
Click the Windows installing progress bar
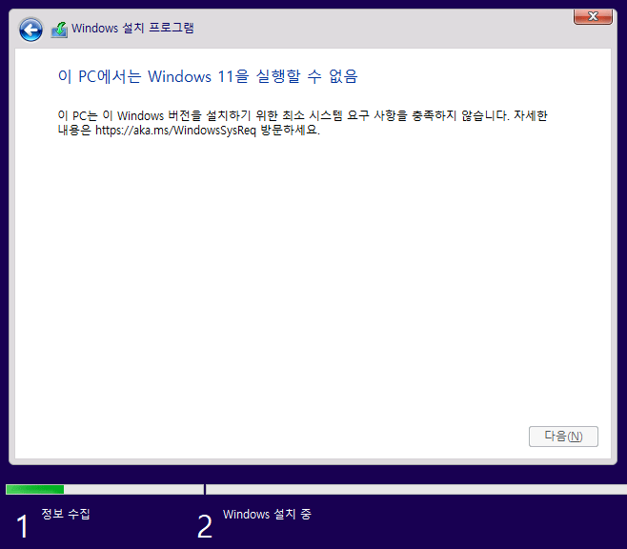416,489
